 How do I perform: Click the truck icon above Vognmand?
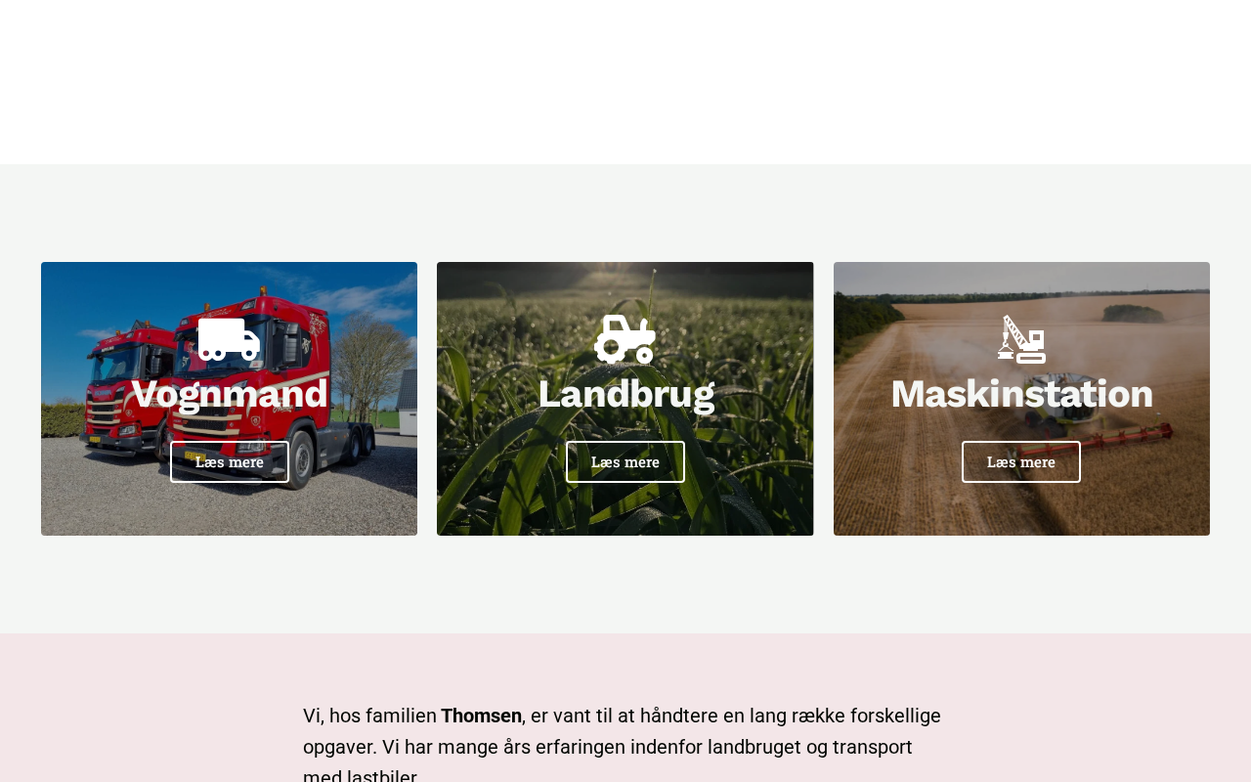tap(229, 339)
